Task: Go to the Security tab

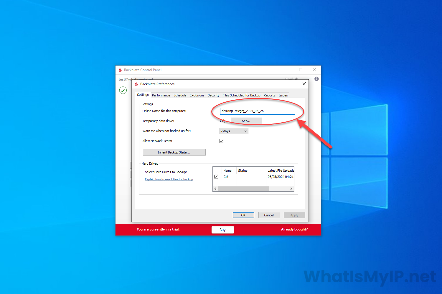Action: (214, 95)
